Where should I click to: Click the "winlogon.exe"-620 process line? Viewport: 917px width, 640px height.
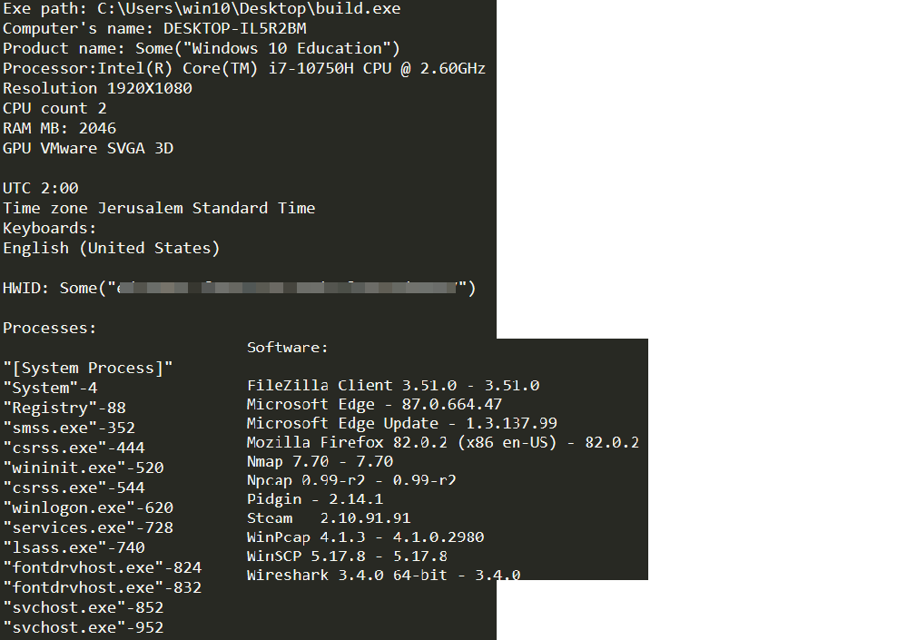pos(88,507)
